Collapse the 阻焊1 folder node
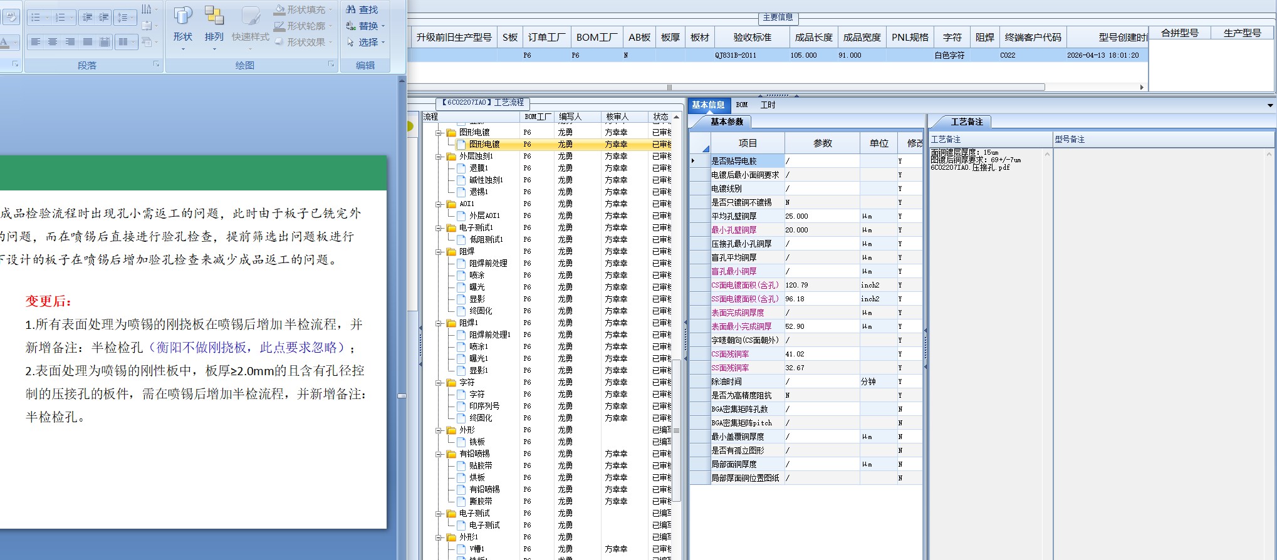1277x560 pixels. point(439,323)
